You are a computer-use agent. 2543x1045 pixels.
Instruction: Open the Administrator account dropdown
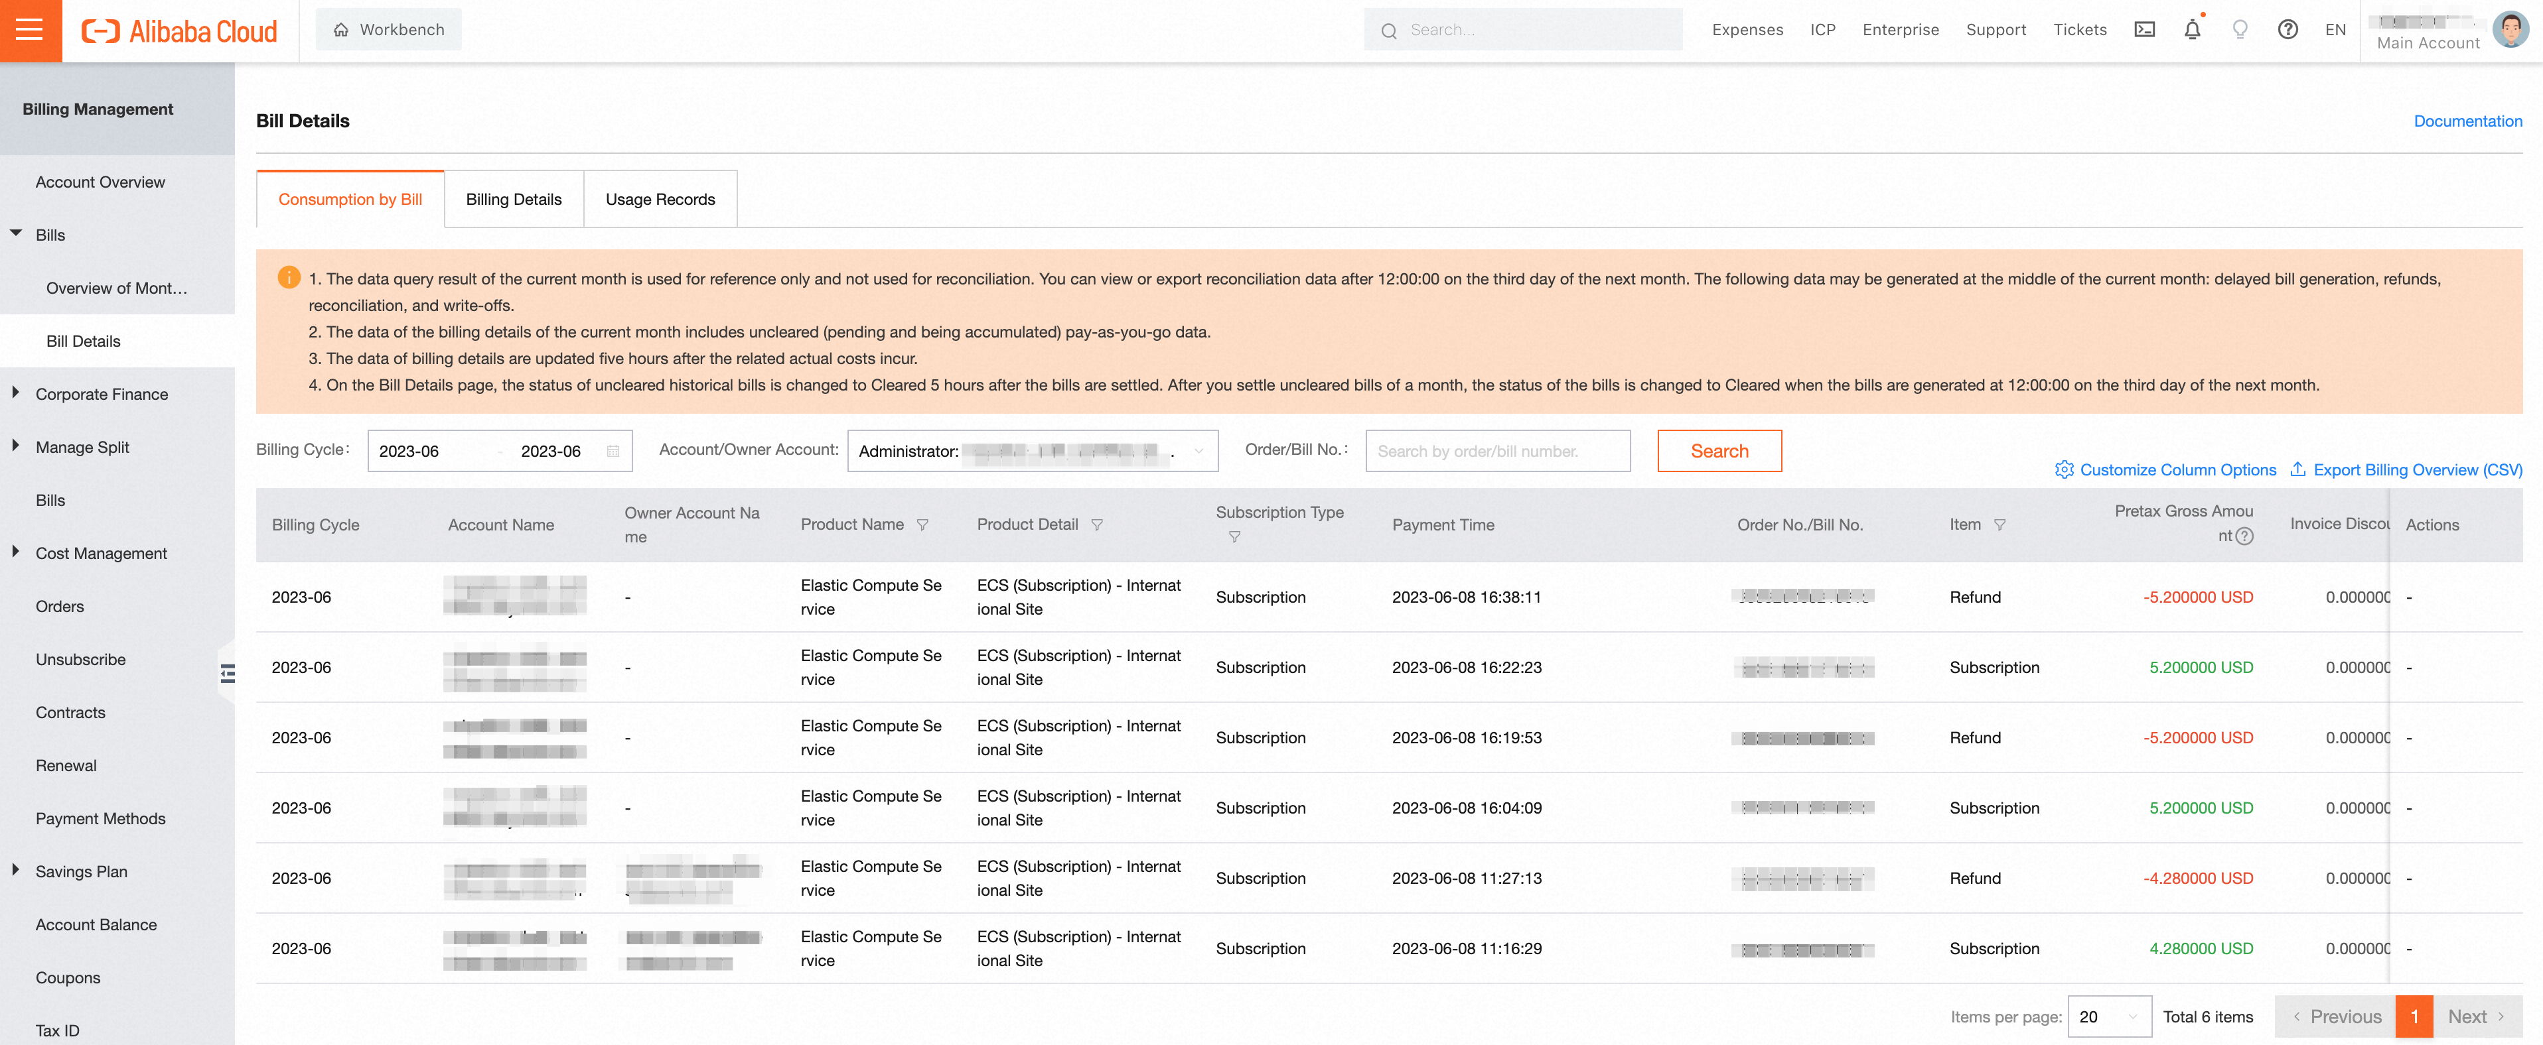pos(1033,451)
